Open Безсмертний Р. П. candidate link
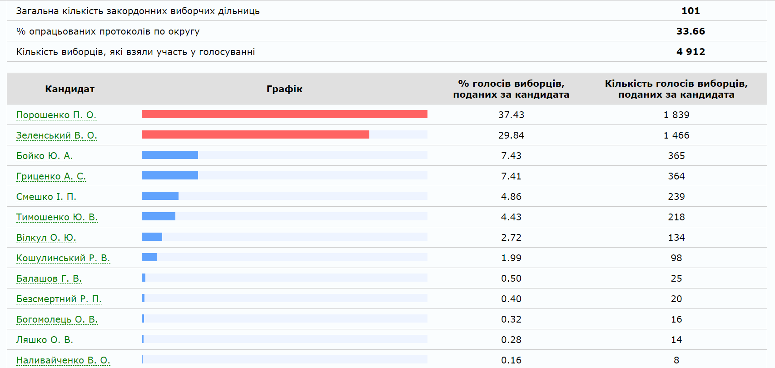The height and width of the screenshot is (368, 775). coord(59,299)
